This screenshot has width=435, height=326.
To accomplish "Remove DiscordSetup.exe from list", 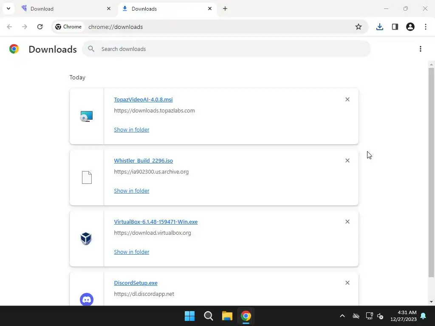I will click(347, 283).
